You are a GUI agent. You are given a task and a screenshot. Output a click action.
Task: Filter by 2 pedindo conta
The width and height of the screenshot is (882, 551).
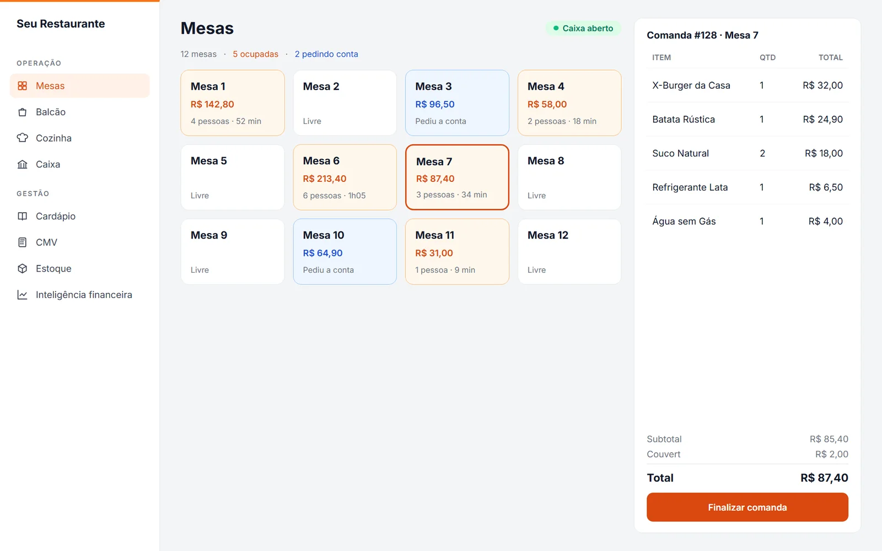click(326, 54)
